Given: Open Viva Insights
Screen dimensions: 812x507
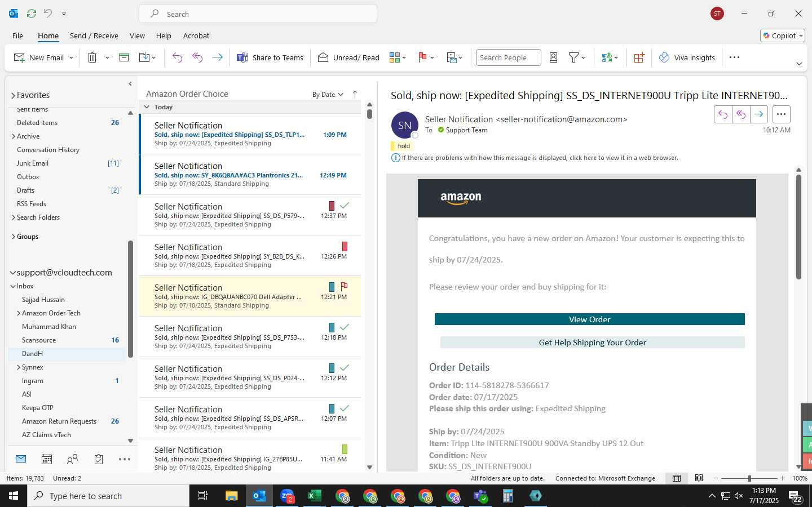Looking at the screenshot, I should pyautogui.click(x=687, y=57).
